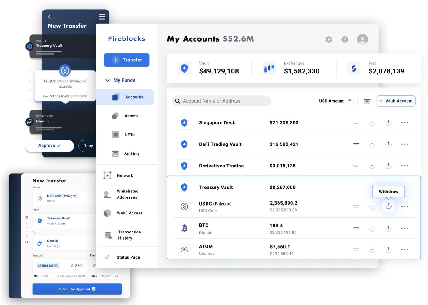This screenshot has height=305, width=428.
Task: Show the Singapore Desk details list icon
Action: 356,123
